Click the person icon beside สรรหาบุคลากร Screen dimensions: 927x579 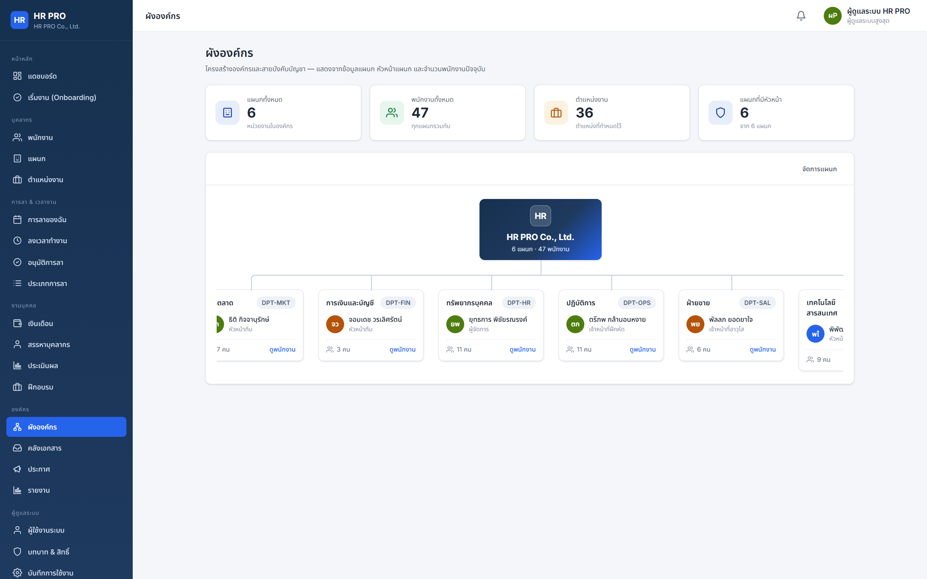point(17,344)
